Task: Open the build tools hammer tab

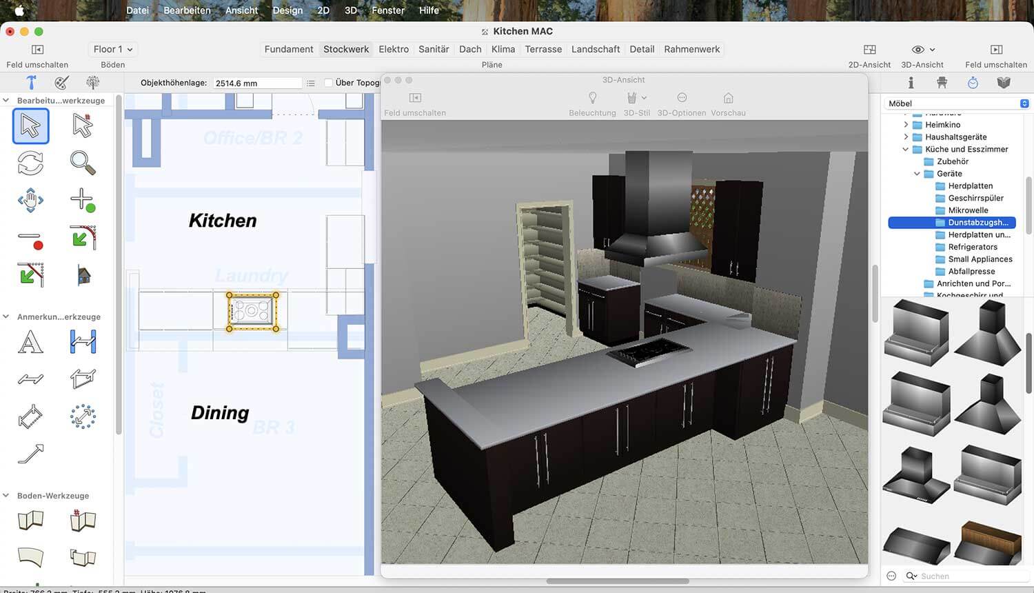Action: pos(31,83)
